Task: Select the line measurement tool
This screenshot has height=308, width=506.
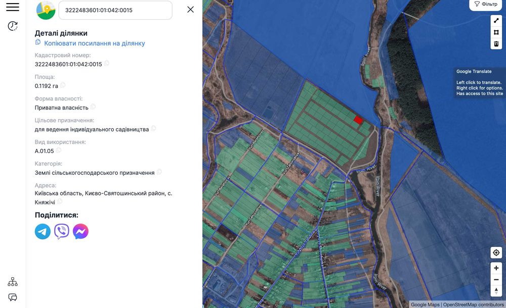Action: 496,20
